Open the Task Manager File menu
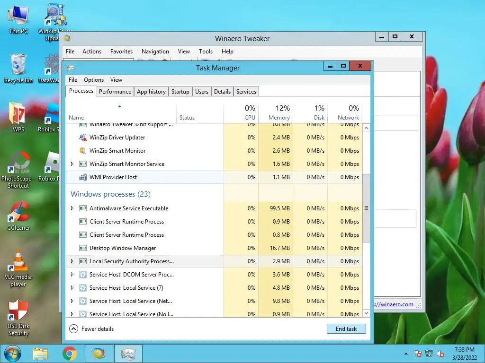The height and width of the screenshot is (363, 485). point(73,79)
